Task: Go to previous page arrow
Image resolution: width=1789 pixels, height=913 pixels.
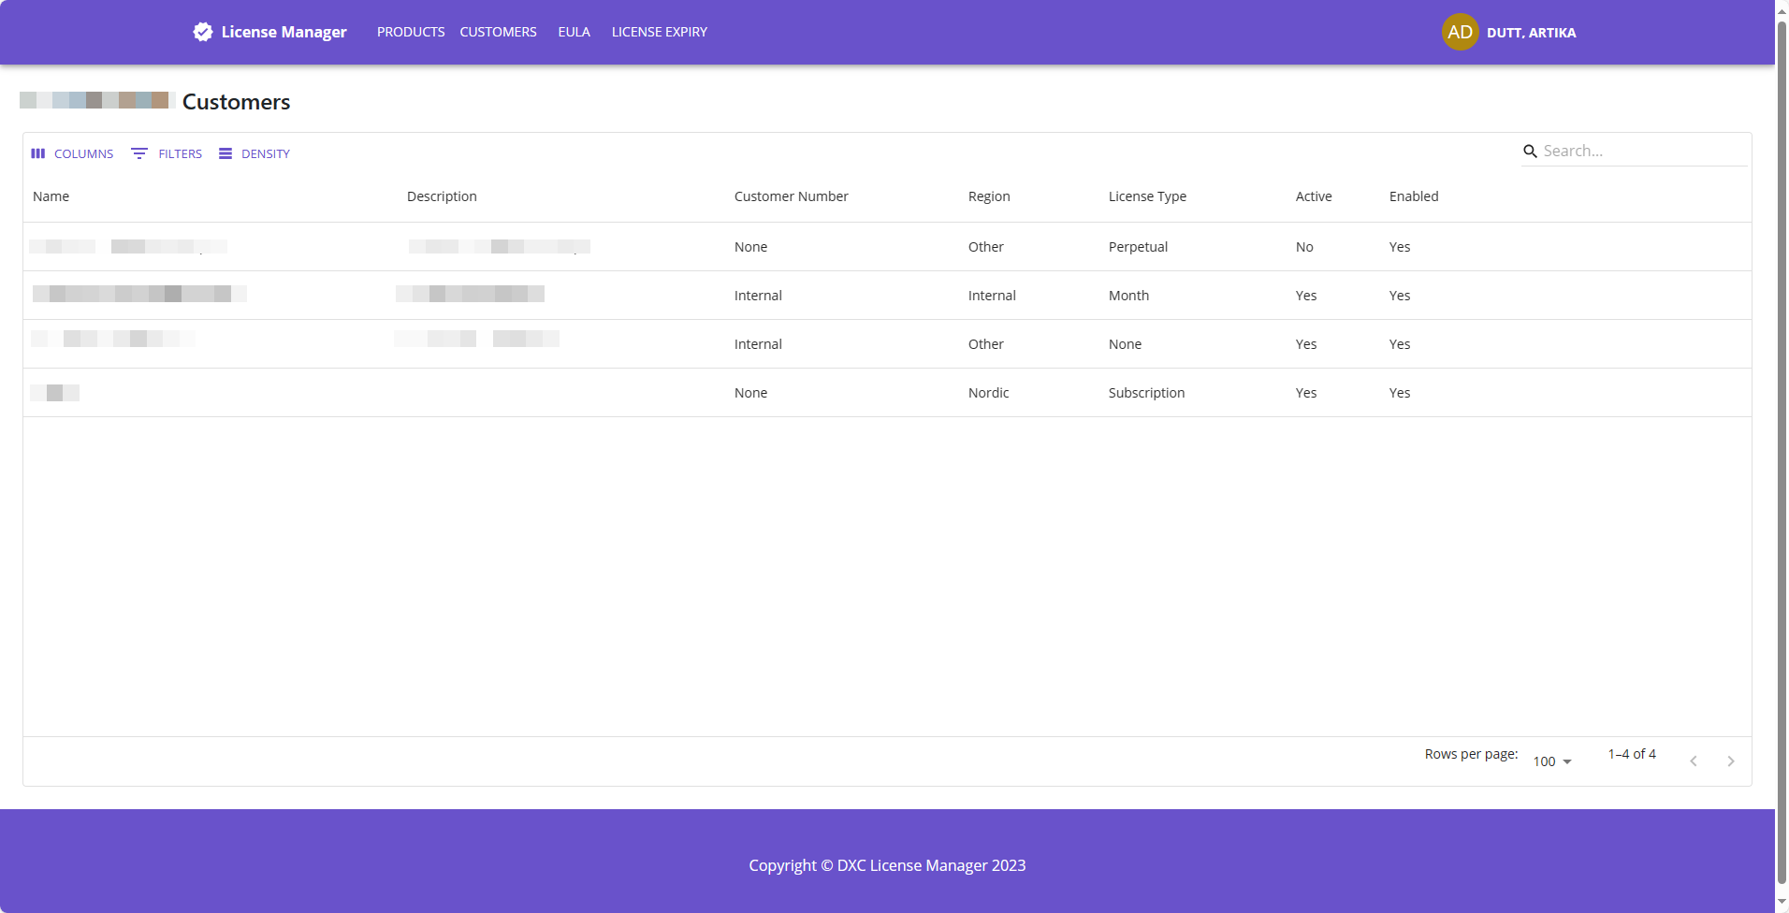Action: [x=1693, y=761]
